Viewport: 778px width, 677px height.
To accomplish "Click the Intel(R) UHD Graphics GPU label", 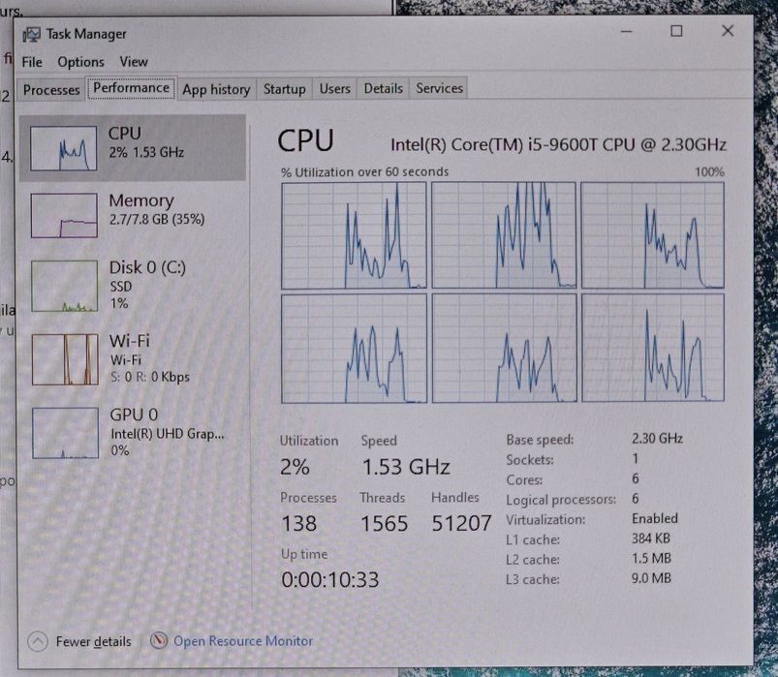I will point(168,434).
